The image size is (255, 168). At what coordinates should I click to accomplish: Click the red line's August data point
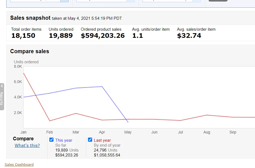[x=207, y=115]
